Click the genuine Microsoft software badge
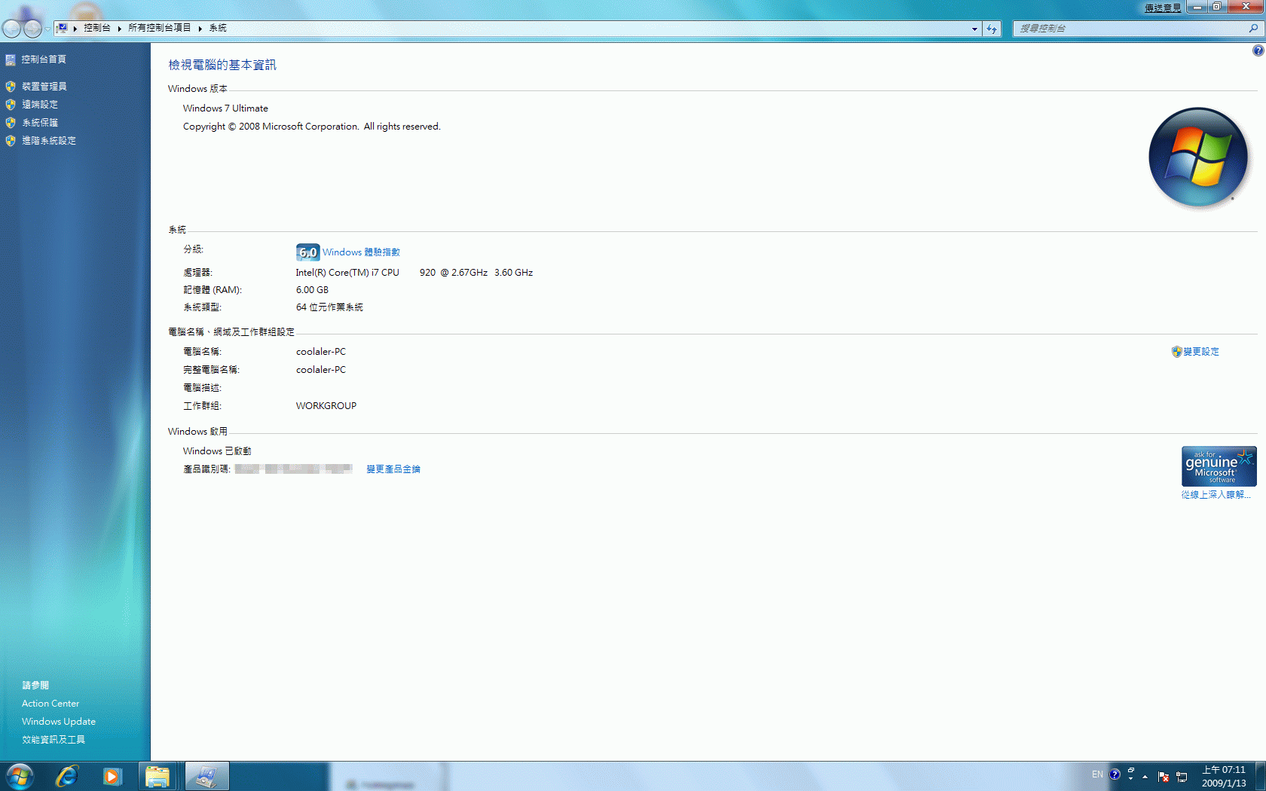This screenshot has height=791, width=1266. point(1219,466)
